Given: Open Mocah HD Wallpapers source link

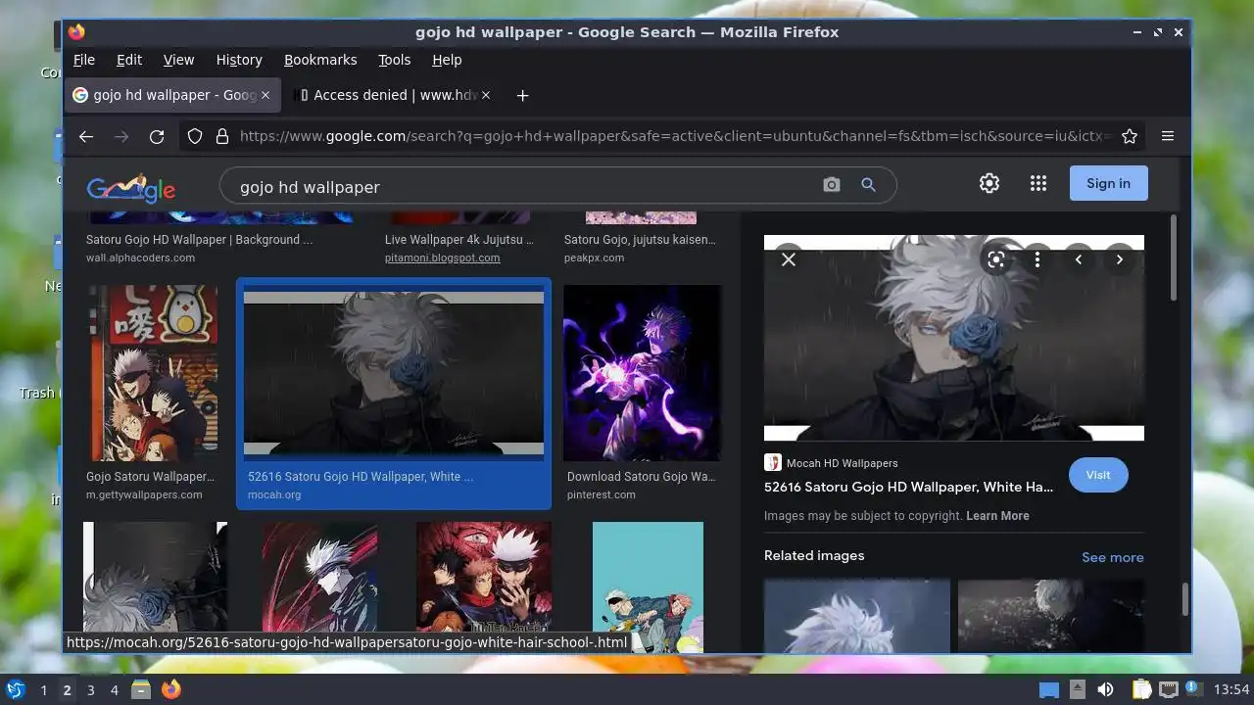Looking at the screenshot, I should click(842, 463).
